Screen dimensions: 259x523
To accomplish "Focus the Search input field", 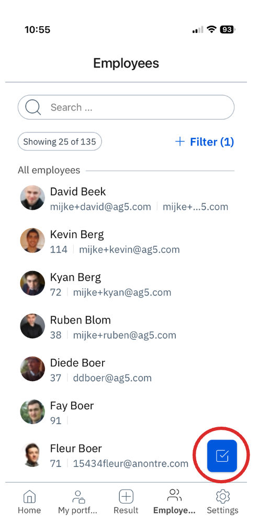I will coord(126,107).
